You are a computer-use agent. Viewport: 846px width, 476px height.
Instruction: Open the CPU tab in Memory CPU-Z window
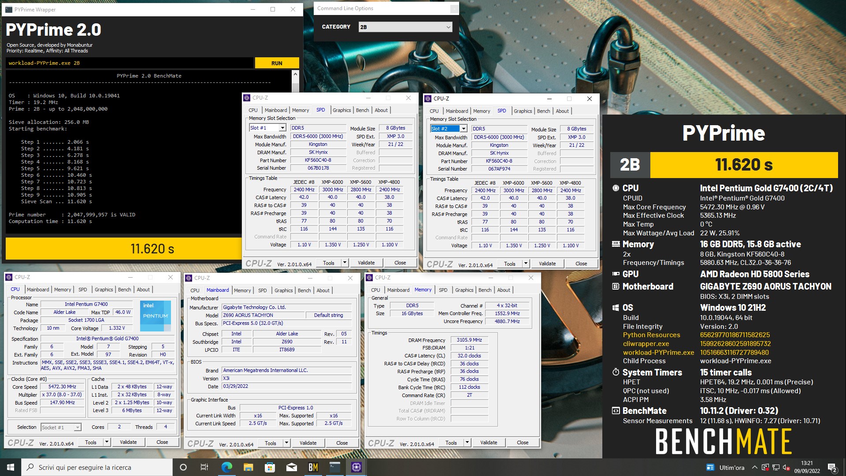375,290
